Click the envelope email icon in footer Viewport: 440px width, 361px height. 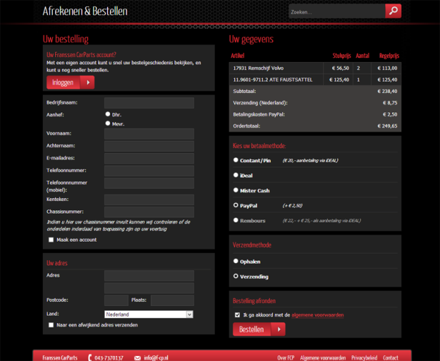[x=137, y=357]
